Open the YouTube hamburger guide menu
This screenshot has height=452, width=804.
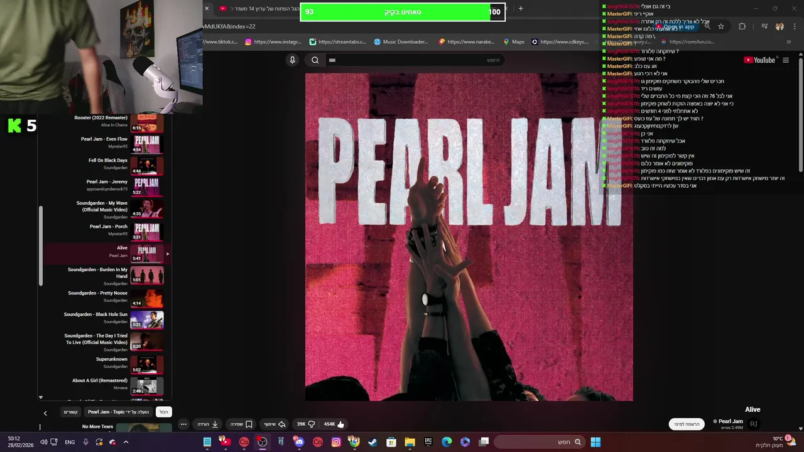786,60
